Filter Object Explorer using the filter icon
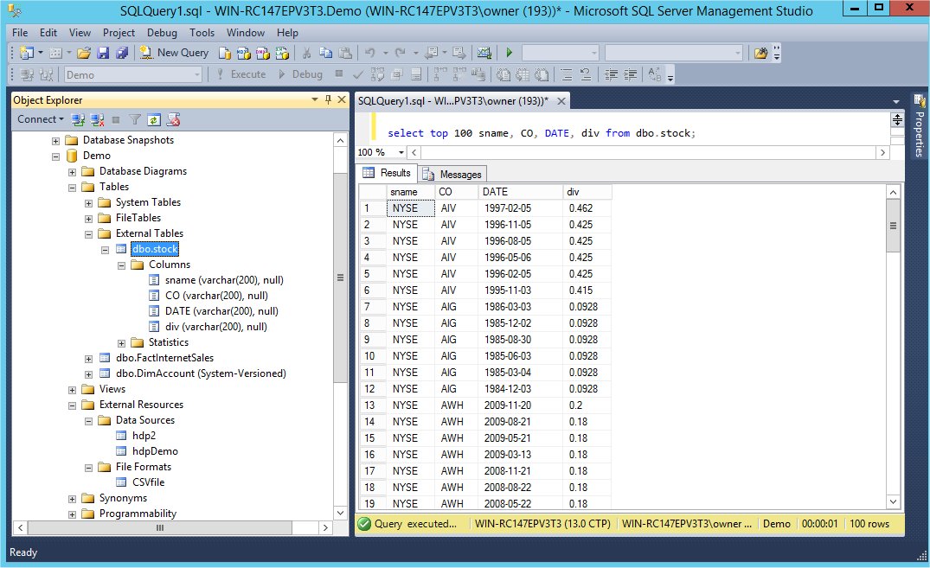 click(x=134, y=118)
